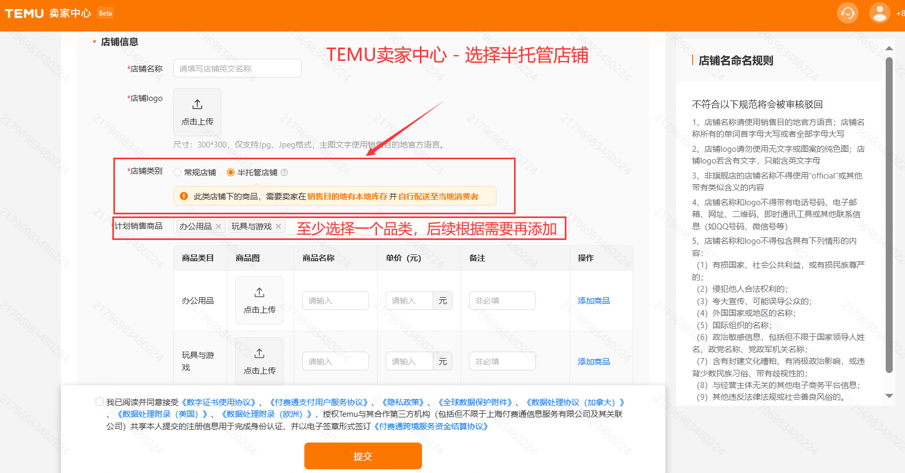Click the logo size hint text 尺寸：300*300
The image size is (905, 473).
(x=202, y=145)
